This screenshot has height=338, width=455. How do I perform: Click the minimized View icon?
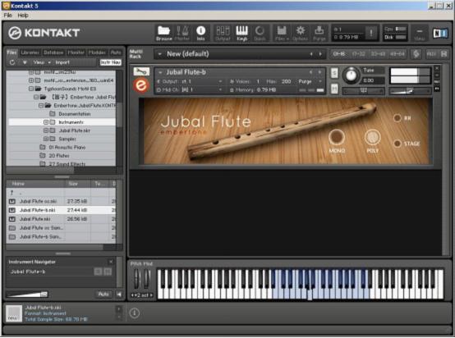[x=420, y=34]
